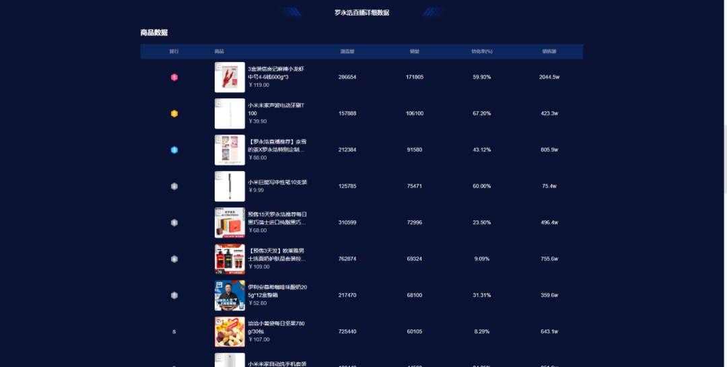Click the revenue value 359.6w

tap(549, 295)
